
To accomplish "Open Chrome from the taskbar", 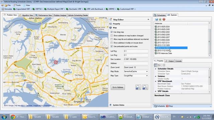I will pyautogui.click(x=18, y=117).
